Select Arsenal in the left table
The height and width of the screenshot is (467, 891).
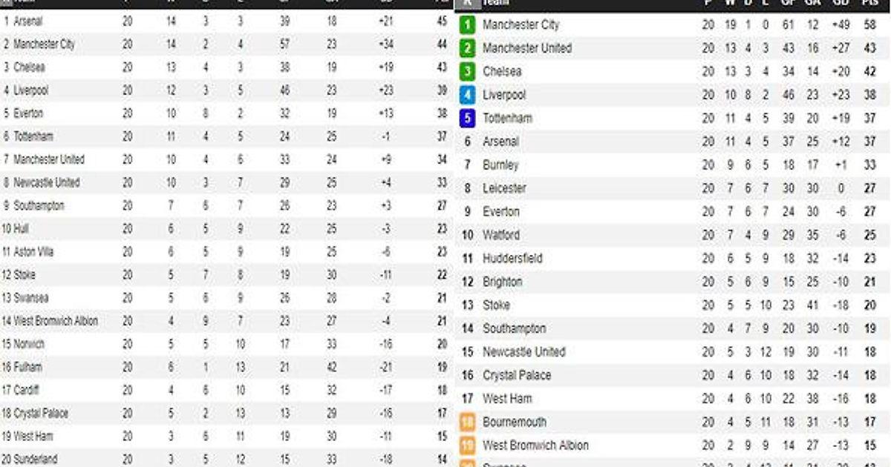28,21
